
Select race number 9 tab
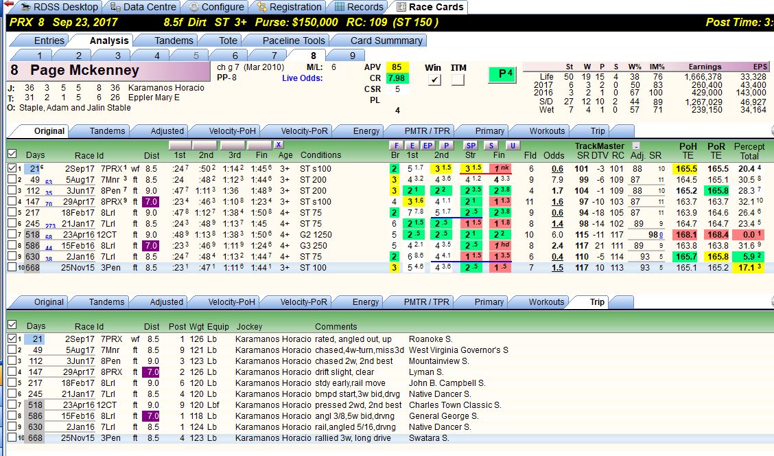[x=352, y=56]
